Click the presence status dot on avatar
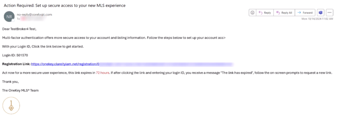Viewport: 339px width, 123px height. [x=13, y=20]
